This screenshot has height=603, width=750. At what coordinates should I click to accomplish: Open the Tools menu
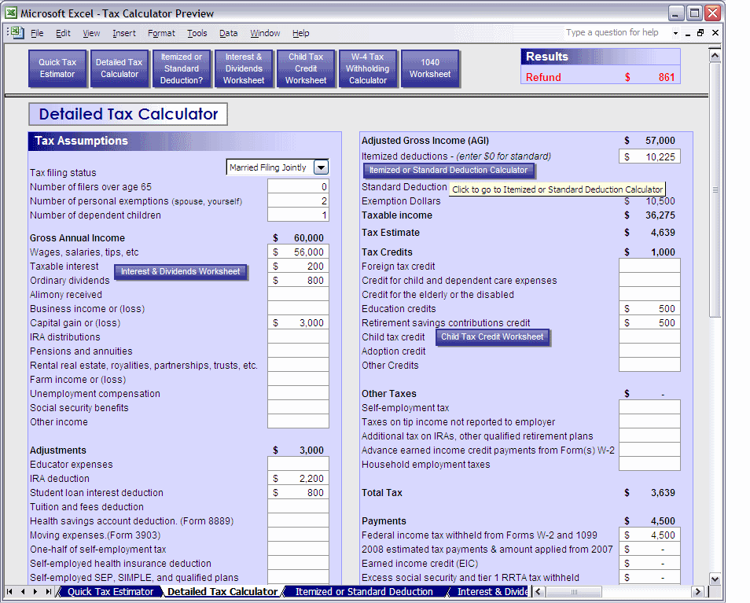(x=197, y=33)
